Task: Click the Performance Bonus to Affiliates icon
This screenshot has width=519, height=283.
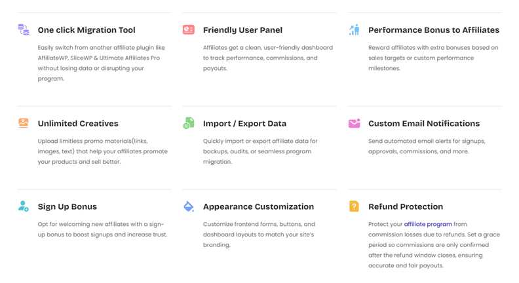Action: [354, 30]
